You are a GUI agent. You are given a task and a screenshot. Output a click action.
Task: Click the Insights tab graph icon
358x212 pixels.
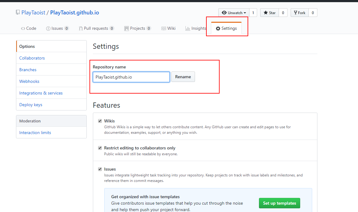click(188, 29)
